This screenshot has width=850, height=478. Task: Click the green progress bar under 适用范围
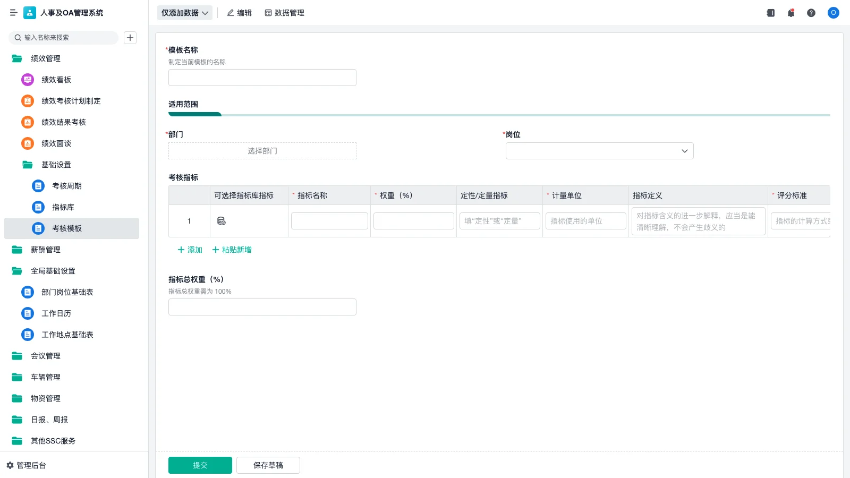194,114
